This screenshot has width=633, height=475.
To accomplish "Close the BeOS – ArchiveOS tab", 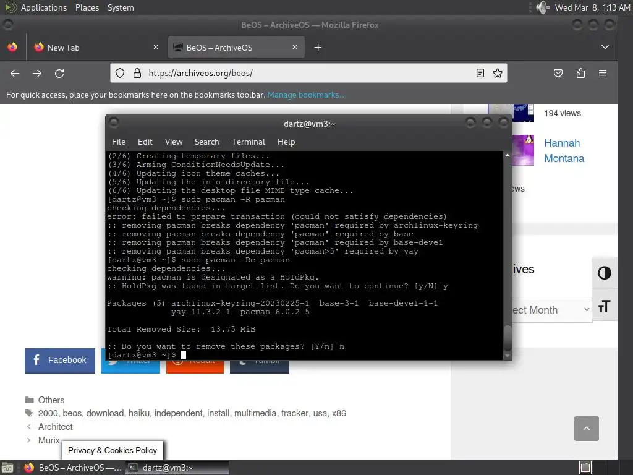I will tap(295, 47).
